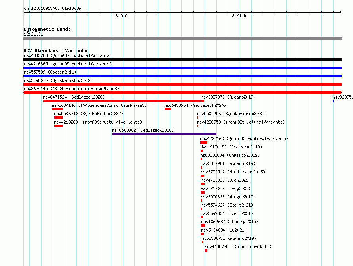Select the black nsv4345788 variant bar
This screenshot has width=353, height=266.
[182, 59]
